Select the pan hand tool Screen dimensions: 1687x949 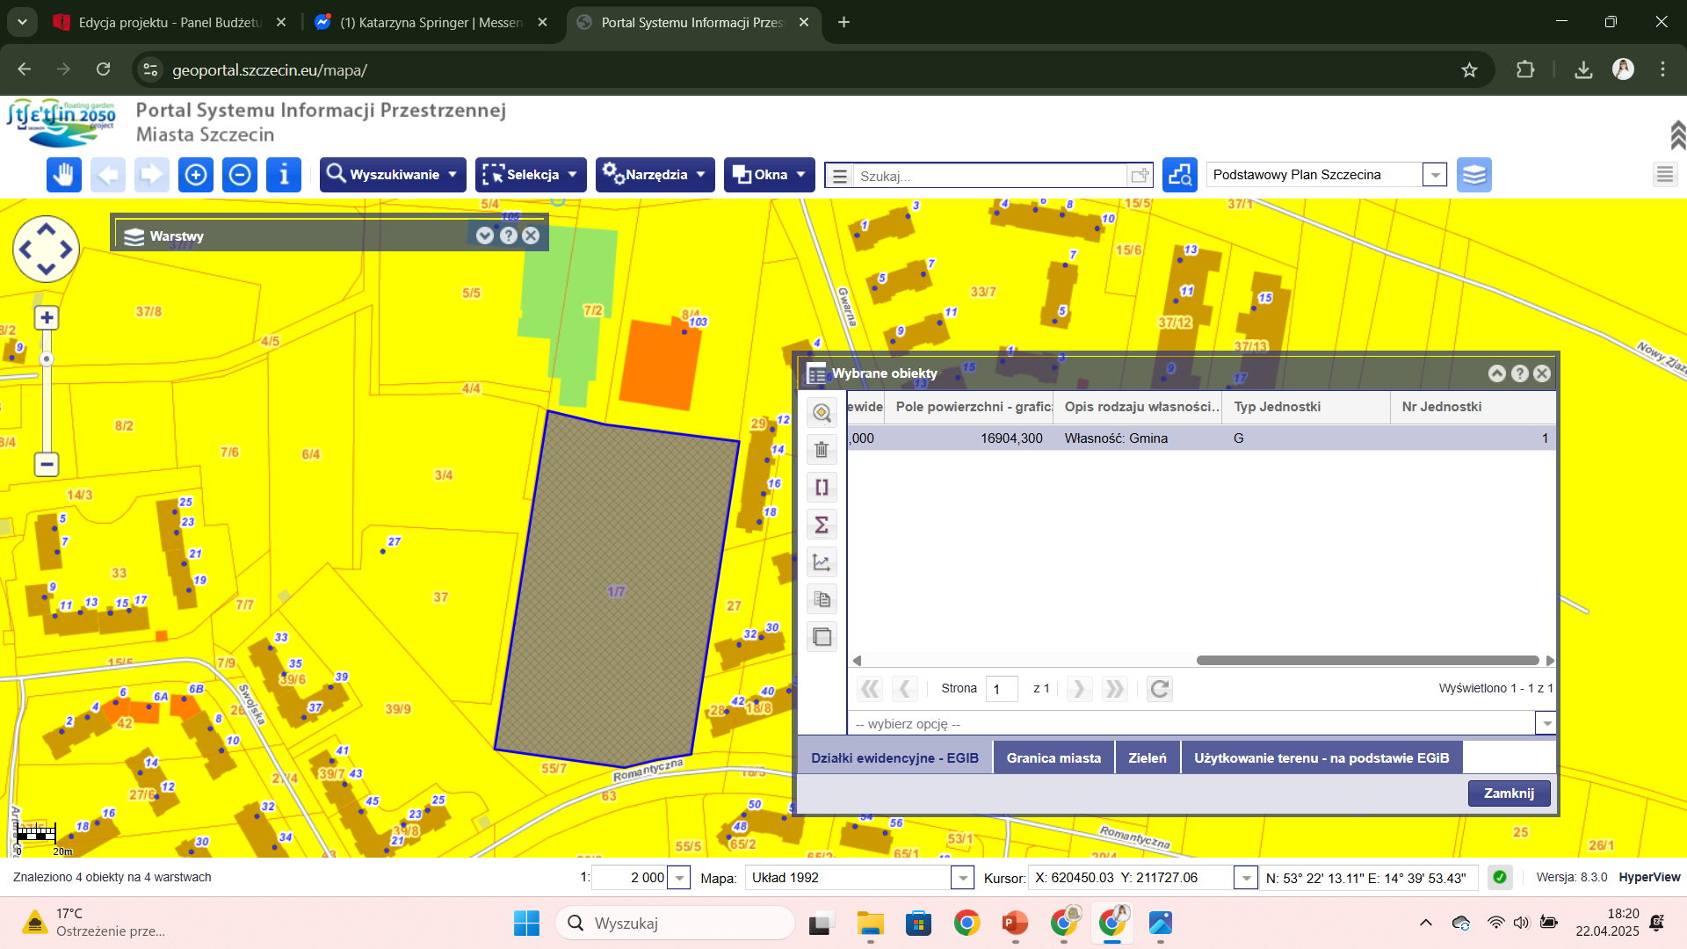click(x=63, y=175)
